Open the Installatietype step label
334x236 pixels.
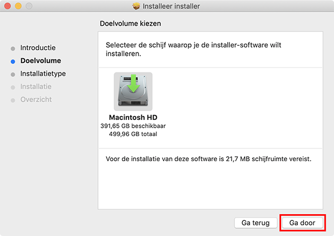point(43,74)
